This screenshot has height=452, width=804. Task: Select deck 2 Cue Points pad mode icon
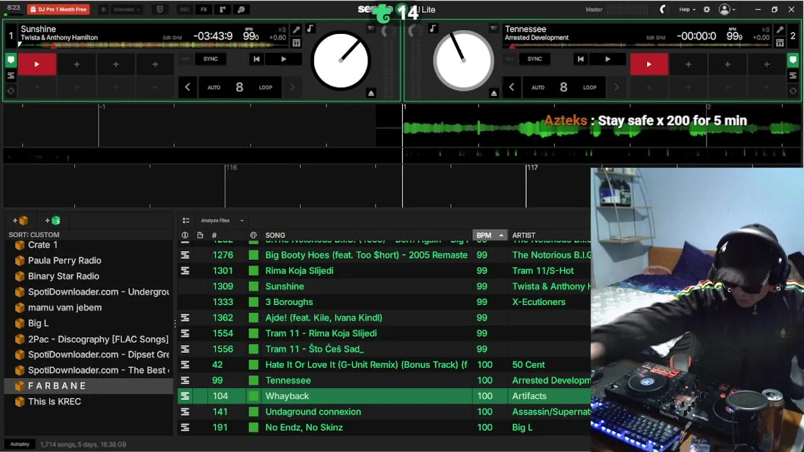pos(793,60)
